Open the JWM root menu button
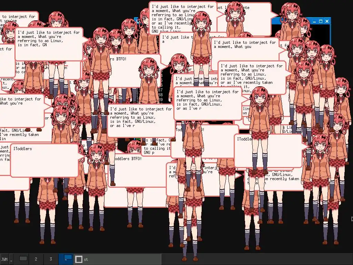Viewport: 353px width, 265px height. [4, 259]
